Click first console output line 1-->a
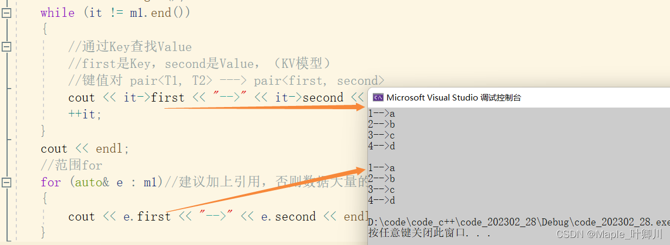This screenshot has height=245, width=670. pyautogui.click(x=381, y=114)
